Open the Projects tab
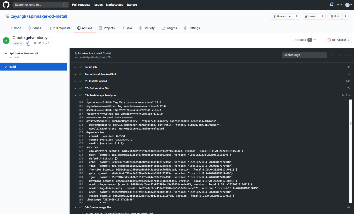354x214 pixels. point(107,28)
